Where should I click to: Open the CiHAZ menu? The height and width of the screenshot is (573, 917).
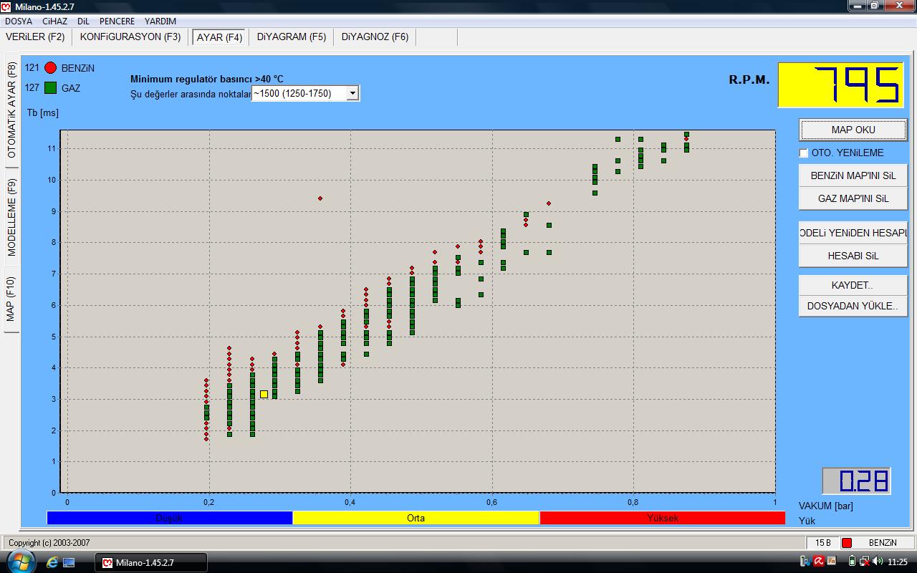(x=54, y=21)
